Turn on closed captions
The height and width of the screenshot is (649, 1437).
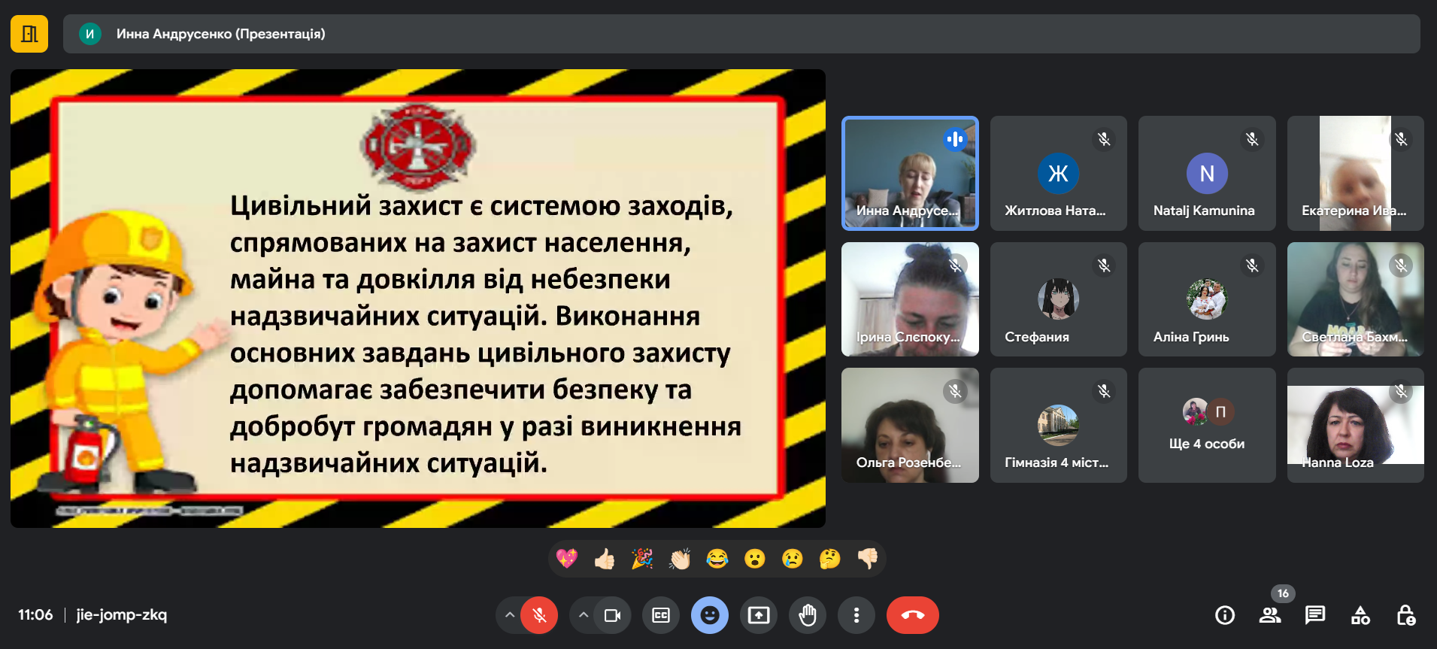661,615
